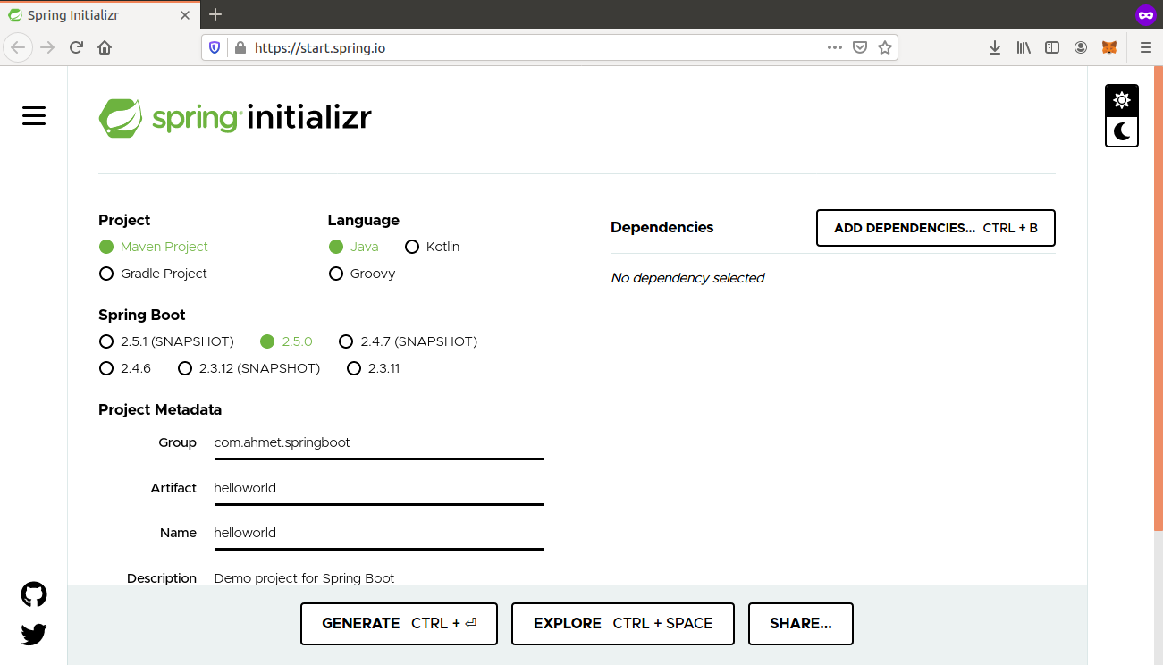The image size is (1163, 665).
Task: Click the Spring Initializr browser tab
Action: point(100,15)
